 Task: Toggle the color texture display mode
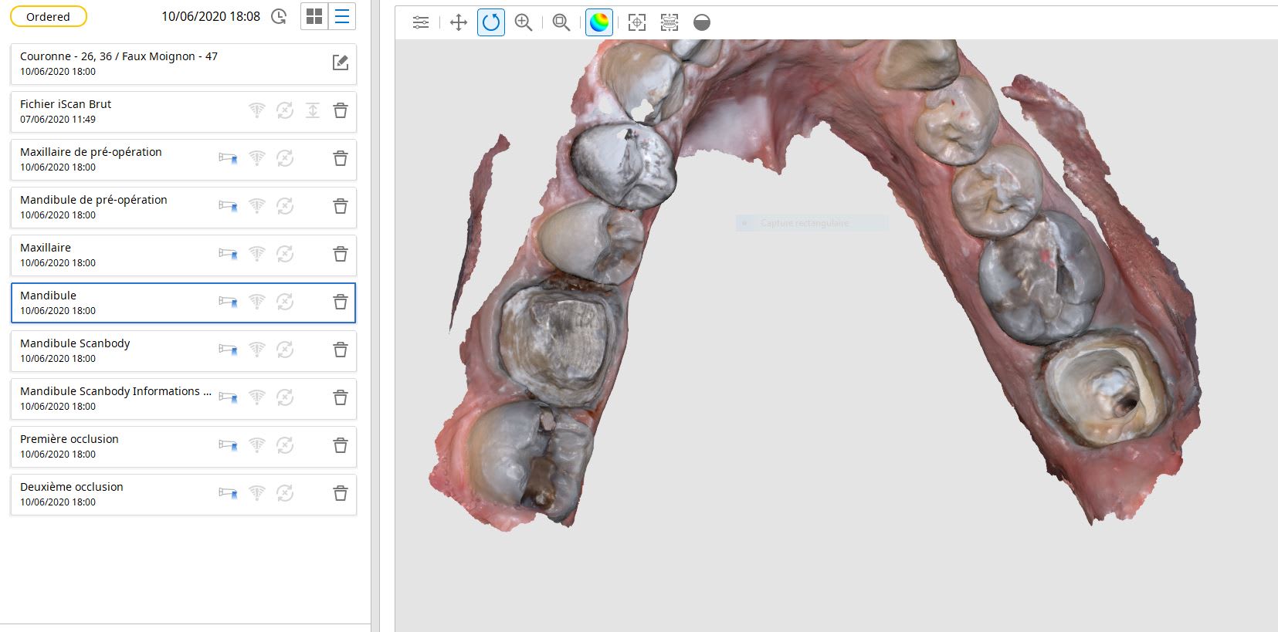click(599, 22)
